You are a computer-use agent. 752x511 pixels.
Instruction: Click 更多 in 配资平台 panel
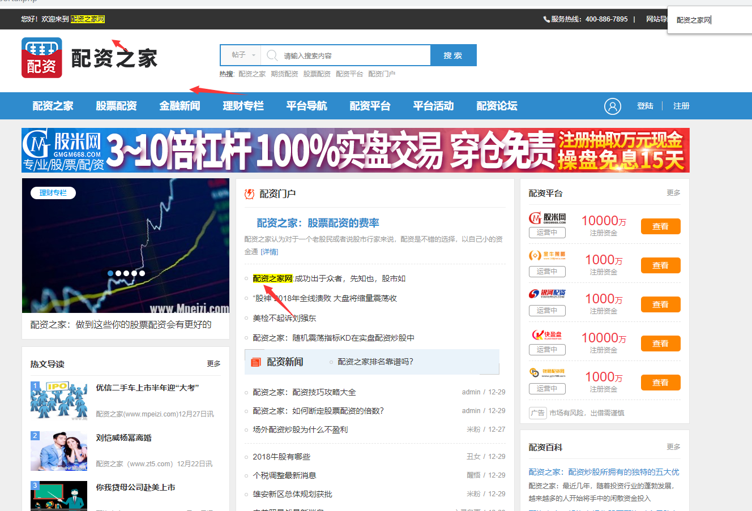673,193
